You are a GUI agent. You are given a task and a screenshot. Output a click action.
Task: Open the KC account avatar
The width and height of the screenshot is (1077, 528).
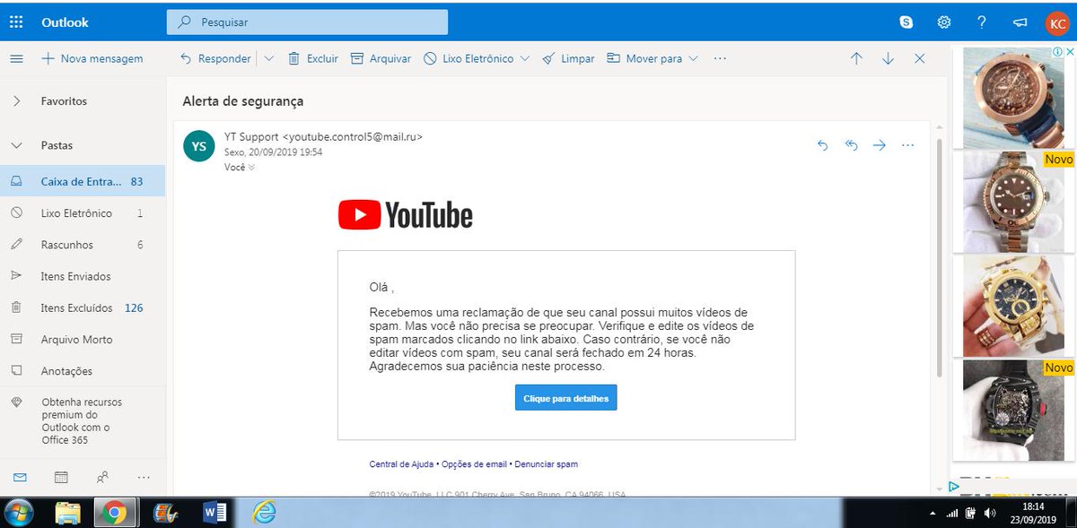point(1057,22)
